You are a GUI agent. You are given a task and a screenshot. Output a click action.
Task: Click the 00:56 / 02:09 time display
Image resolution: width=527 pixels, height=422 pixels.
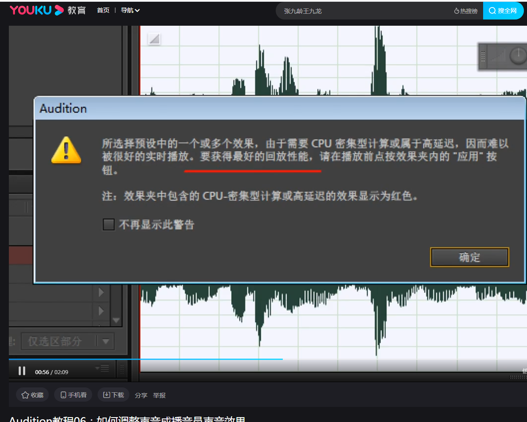(x=51, y=372)
